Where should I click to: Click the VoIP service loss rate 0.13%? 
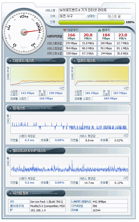point(118,183)
